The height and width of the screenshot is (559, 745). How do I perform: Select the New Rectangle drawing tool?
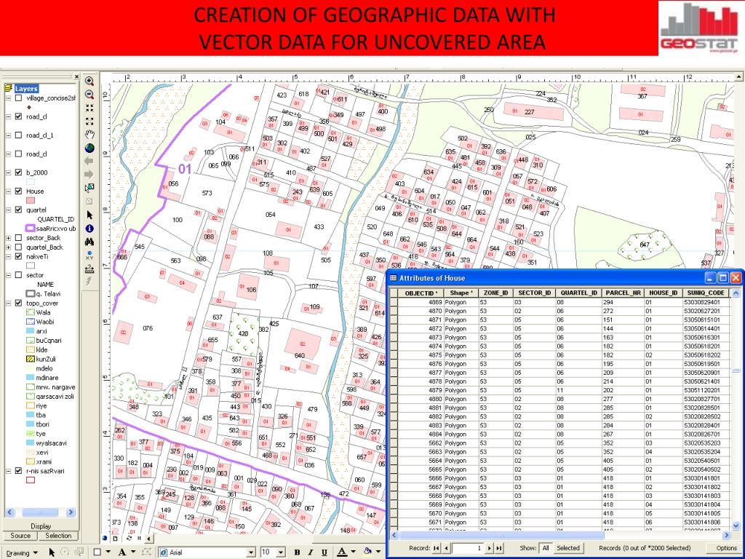97,552
